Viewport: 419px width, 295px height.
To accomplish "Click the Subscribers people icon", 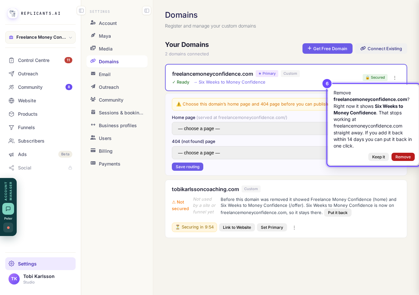I will click(11, 141).
